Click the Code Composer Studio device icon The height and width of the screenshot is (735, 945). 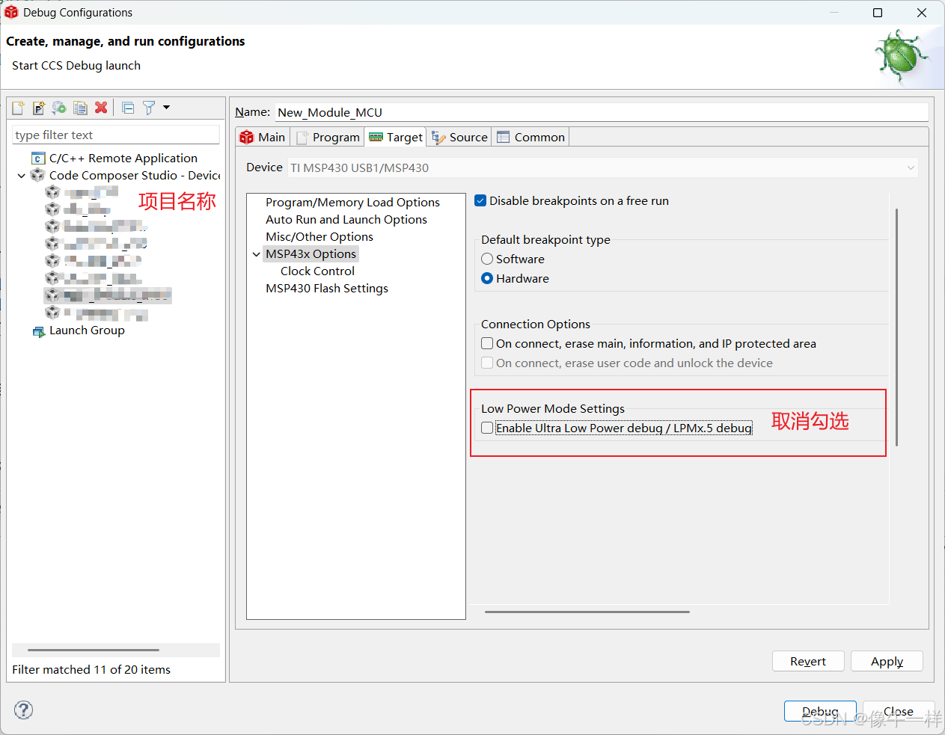pos(37,175)
